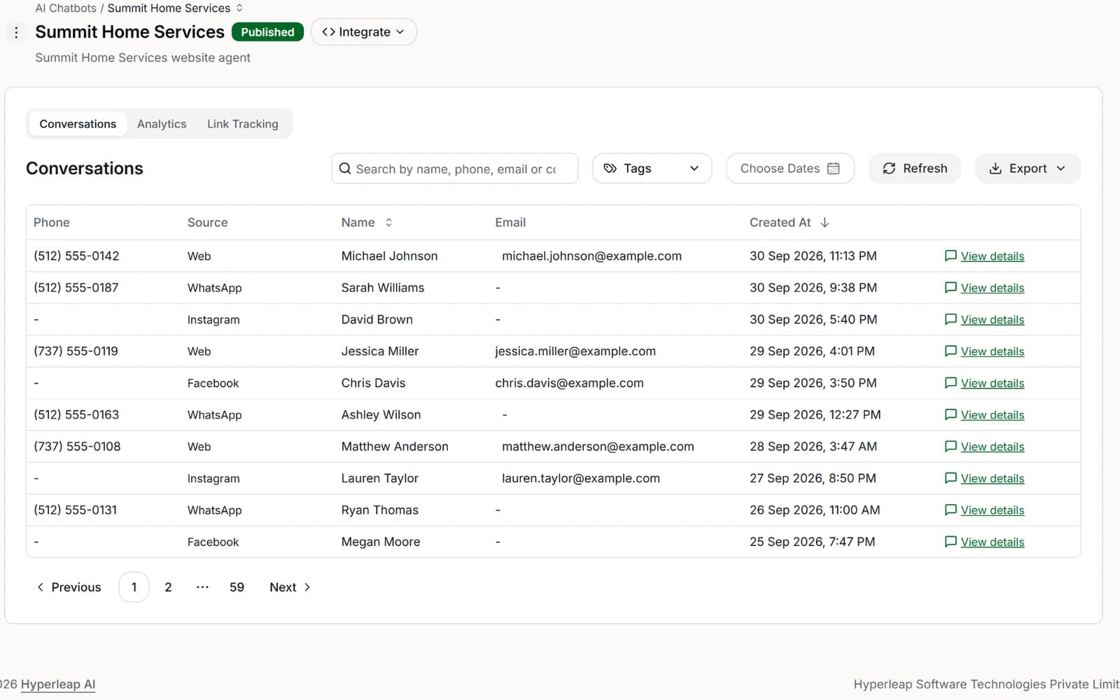The width and height of the screenshot is (1120, 700).
Task: Click the speech bubble icon in Matthew Anderson's row
Action: coord(951,447)
